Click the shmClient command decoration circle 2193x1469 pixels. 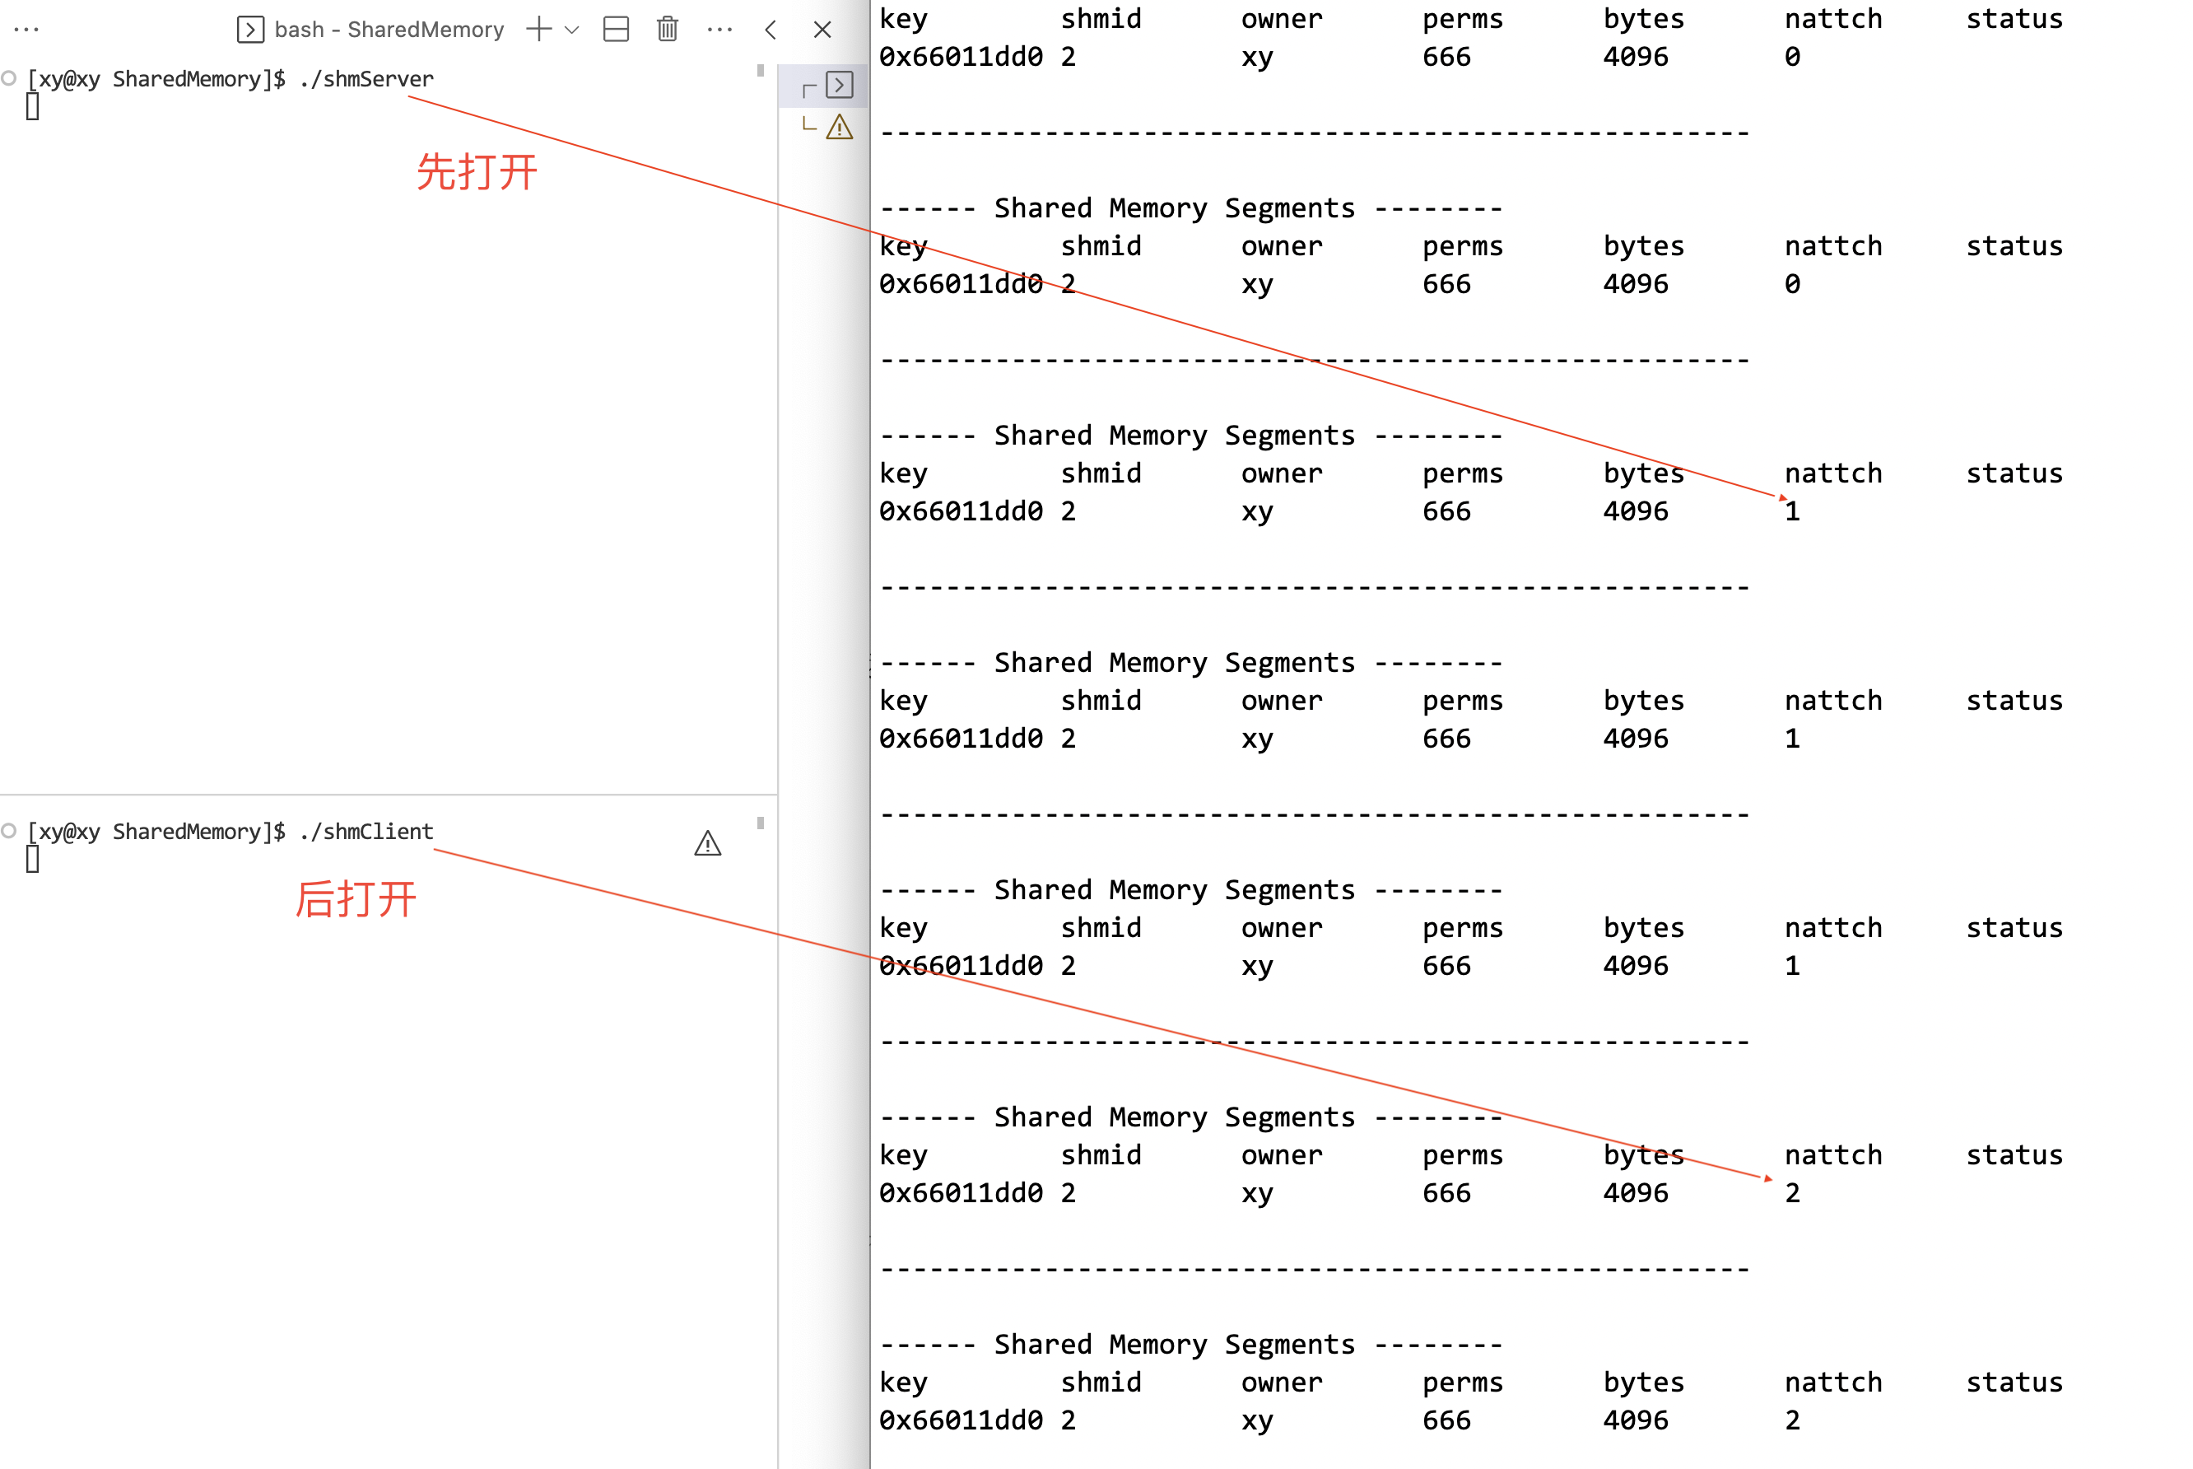[9, 831]
